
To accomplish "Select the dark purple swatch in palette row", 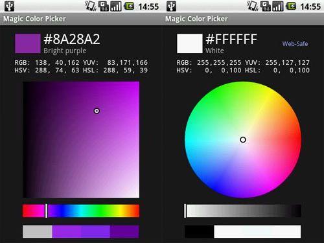I will 124,231.
